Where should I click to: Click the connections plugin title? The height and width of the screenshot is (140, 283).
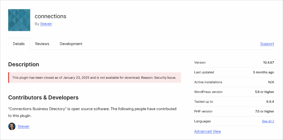[x=50, y=16]
